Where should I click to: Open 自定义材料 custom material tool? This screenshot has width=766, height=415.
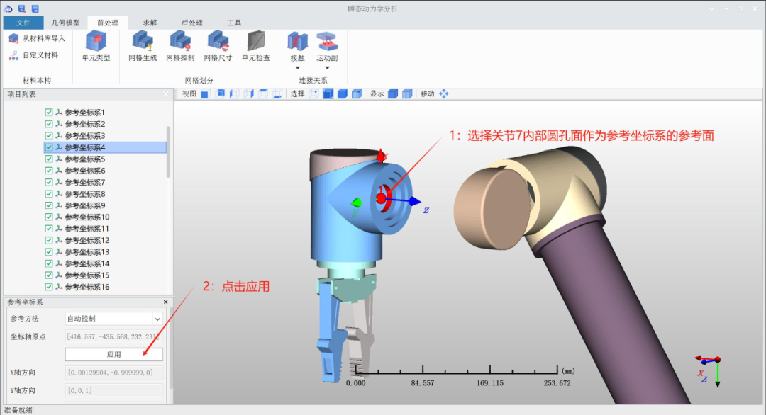[33, 56]
